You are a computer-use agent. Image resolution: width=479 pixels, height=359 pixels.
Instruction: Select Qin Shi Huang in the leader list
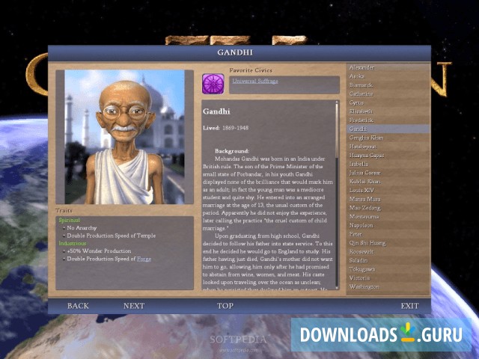[388, 243]
